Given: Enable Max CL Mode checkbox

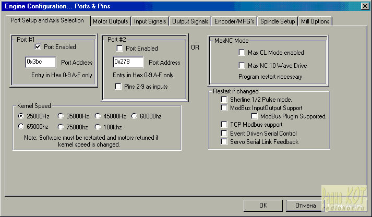Looking at the screenshot, I should pos(242,53).
